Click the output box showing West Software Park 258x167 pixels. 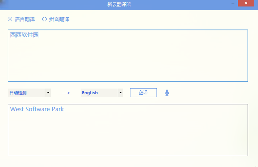click(128, 130)
